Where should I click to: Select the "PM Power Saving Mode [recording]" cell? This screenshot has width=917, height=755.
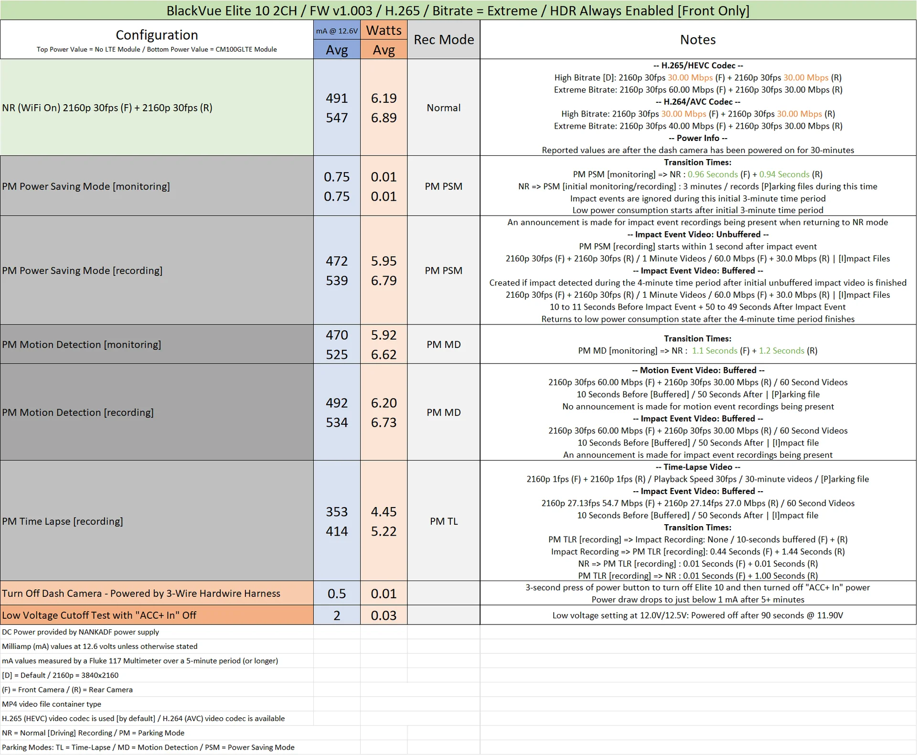coord(157,270)
